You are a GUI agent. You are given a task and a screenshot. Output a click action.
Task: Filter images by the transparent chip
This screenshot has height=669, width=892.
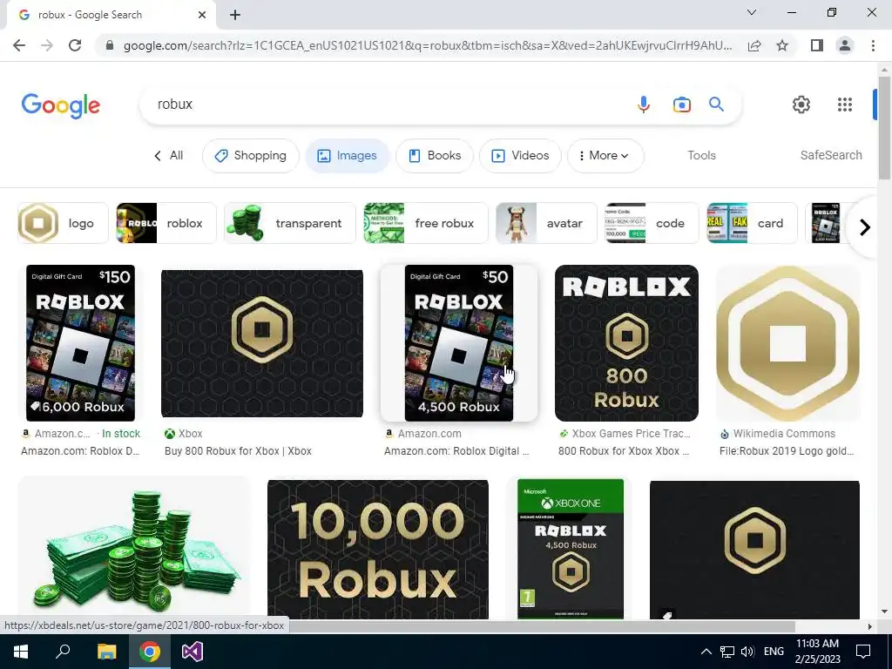click(289, 223)
